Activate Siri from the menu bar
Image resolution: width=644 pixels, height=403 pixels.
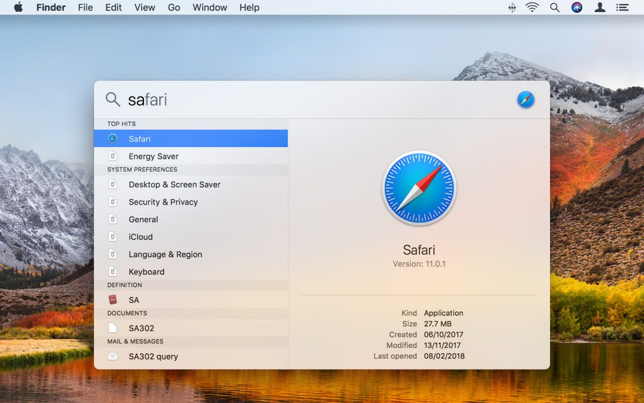(x=577, y=8)
